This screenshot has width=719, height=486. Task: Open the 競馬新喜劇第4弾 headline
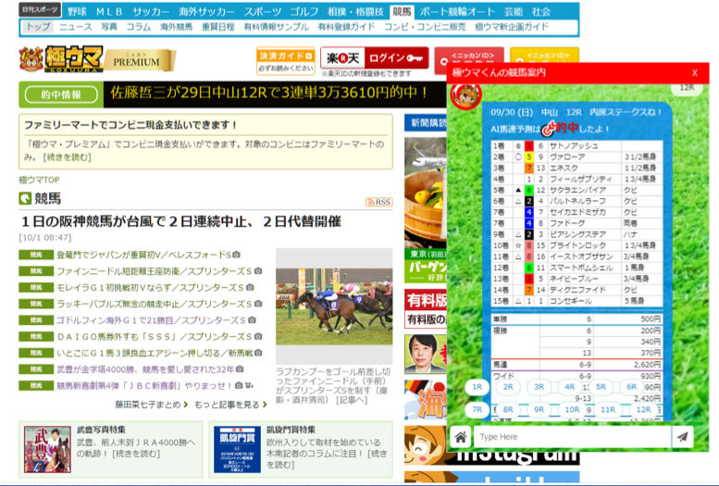(x=144, y=385)
